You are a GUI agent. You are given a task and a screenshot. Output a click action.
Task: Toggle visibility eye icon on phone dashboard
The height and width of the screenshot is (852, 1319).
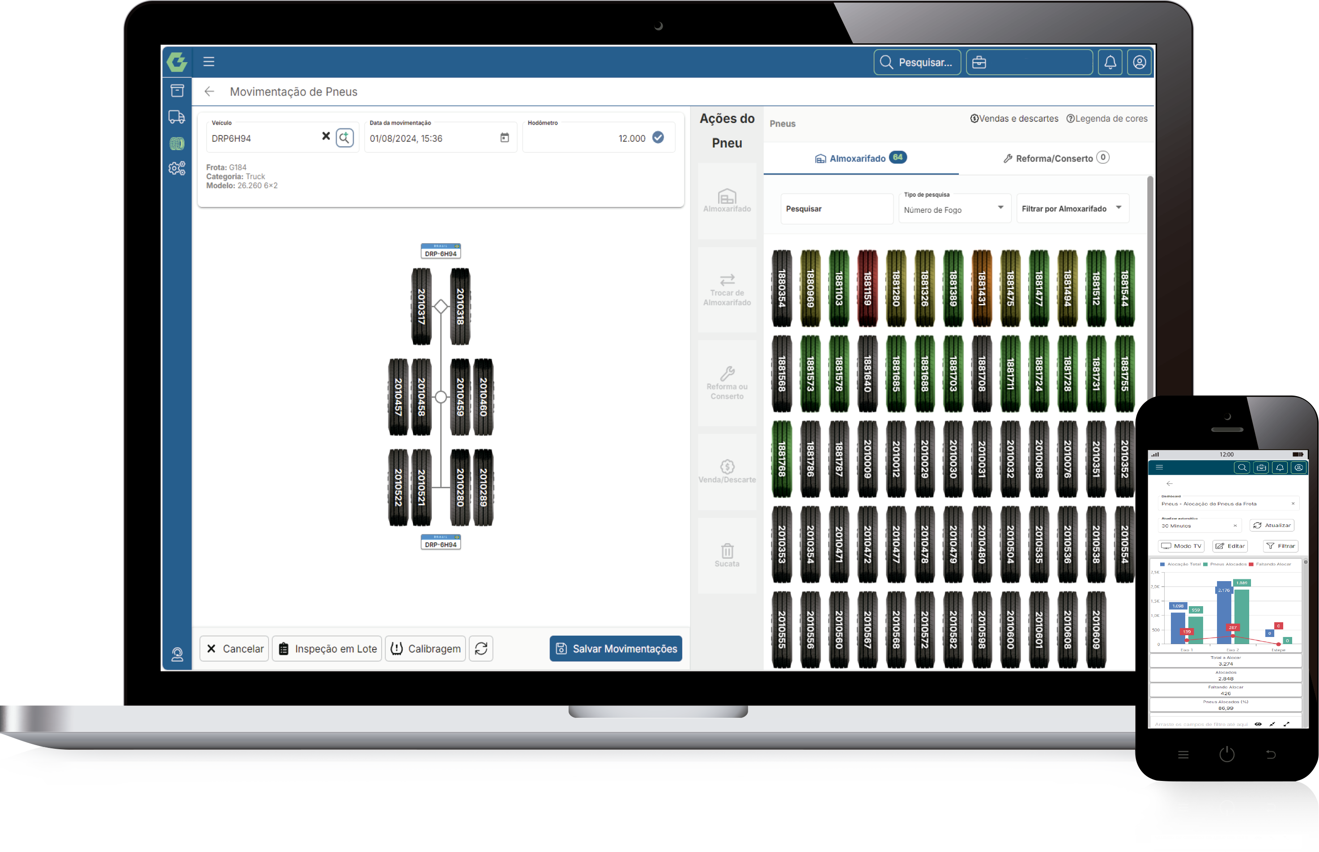point(1258,724)
